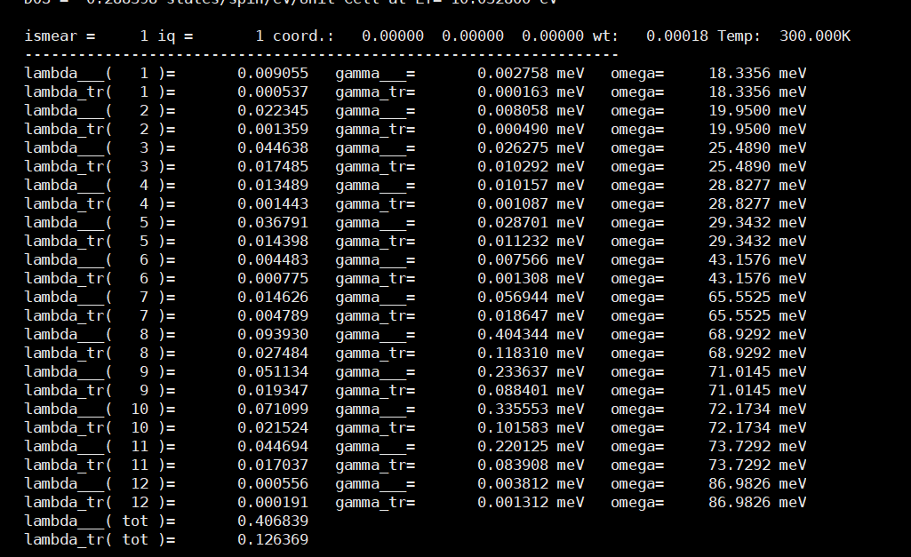The width and height of the screenshot is (911, 557).
Task: Select lambda value 0.044638 for mode 3
Action: [x=273, y=148]
